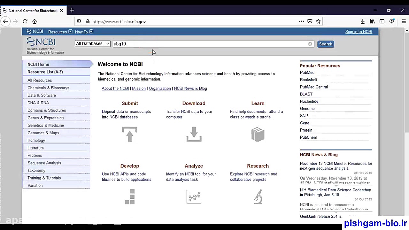Open the NIH Biomedical Data Science Codeathon item
Screen dimensions: 409x230
(x=336, y=192)
